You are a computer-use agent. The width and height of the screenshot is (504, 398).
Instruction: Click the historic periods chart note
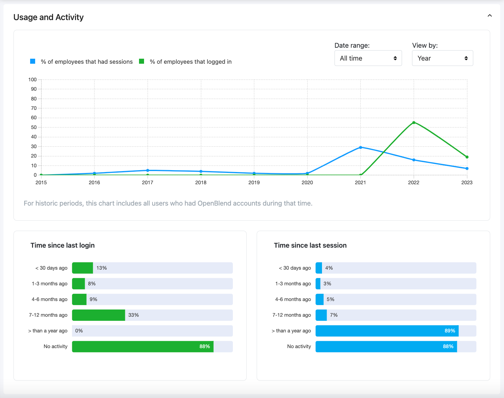pos(168,203)
